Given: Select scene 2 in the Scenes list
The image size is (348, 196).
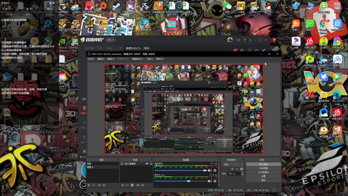Looking at the screenshot, I should pos(103,167).
